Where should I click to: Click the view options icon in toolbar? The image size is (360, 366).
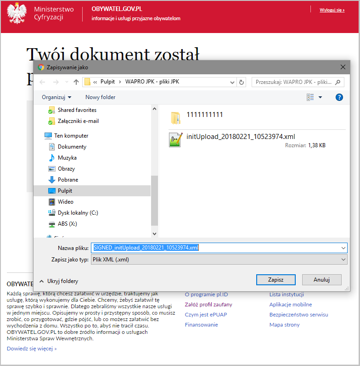pyautogui.click(x=310, y=97)
